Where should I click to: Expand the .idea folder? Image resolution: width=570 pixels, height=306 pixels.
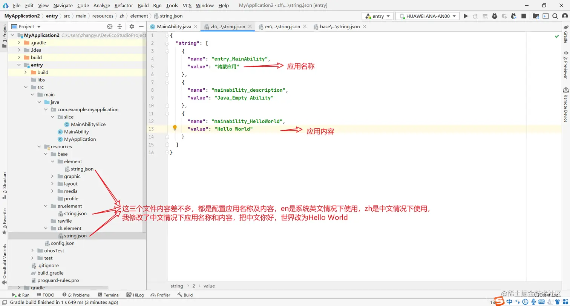19,50
